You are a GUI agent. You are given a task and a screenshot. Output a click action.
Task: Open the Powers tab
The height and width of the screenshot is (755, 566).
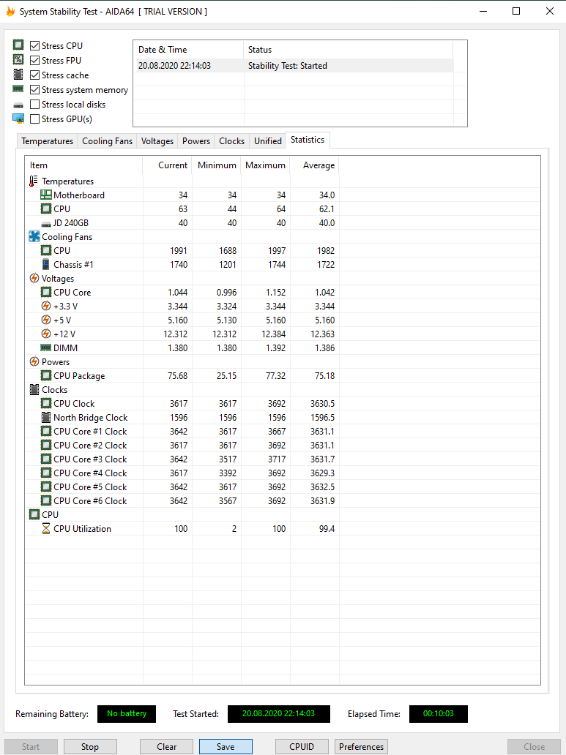pos(196,141)
